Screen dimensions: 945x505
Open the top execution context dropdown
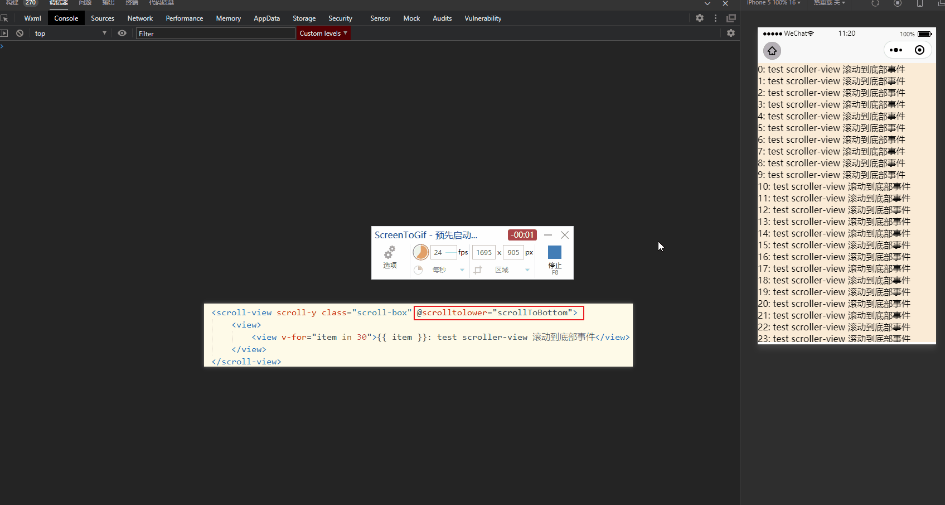click(70, 33)
